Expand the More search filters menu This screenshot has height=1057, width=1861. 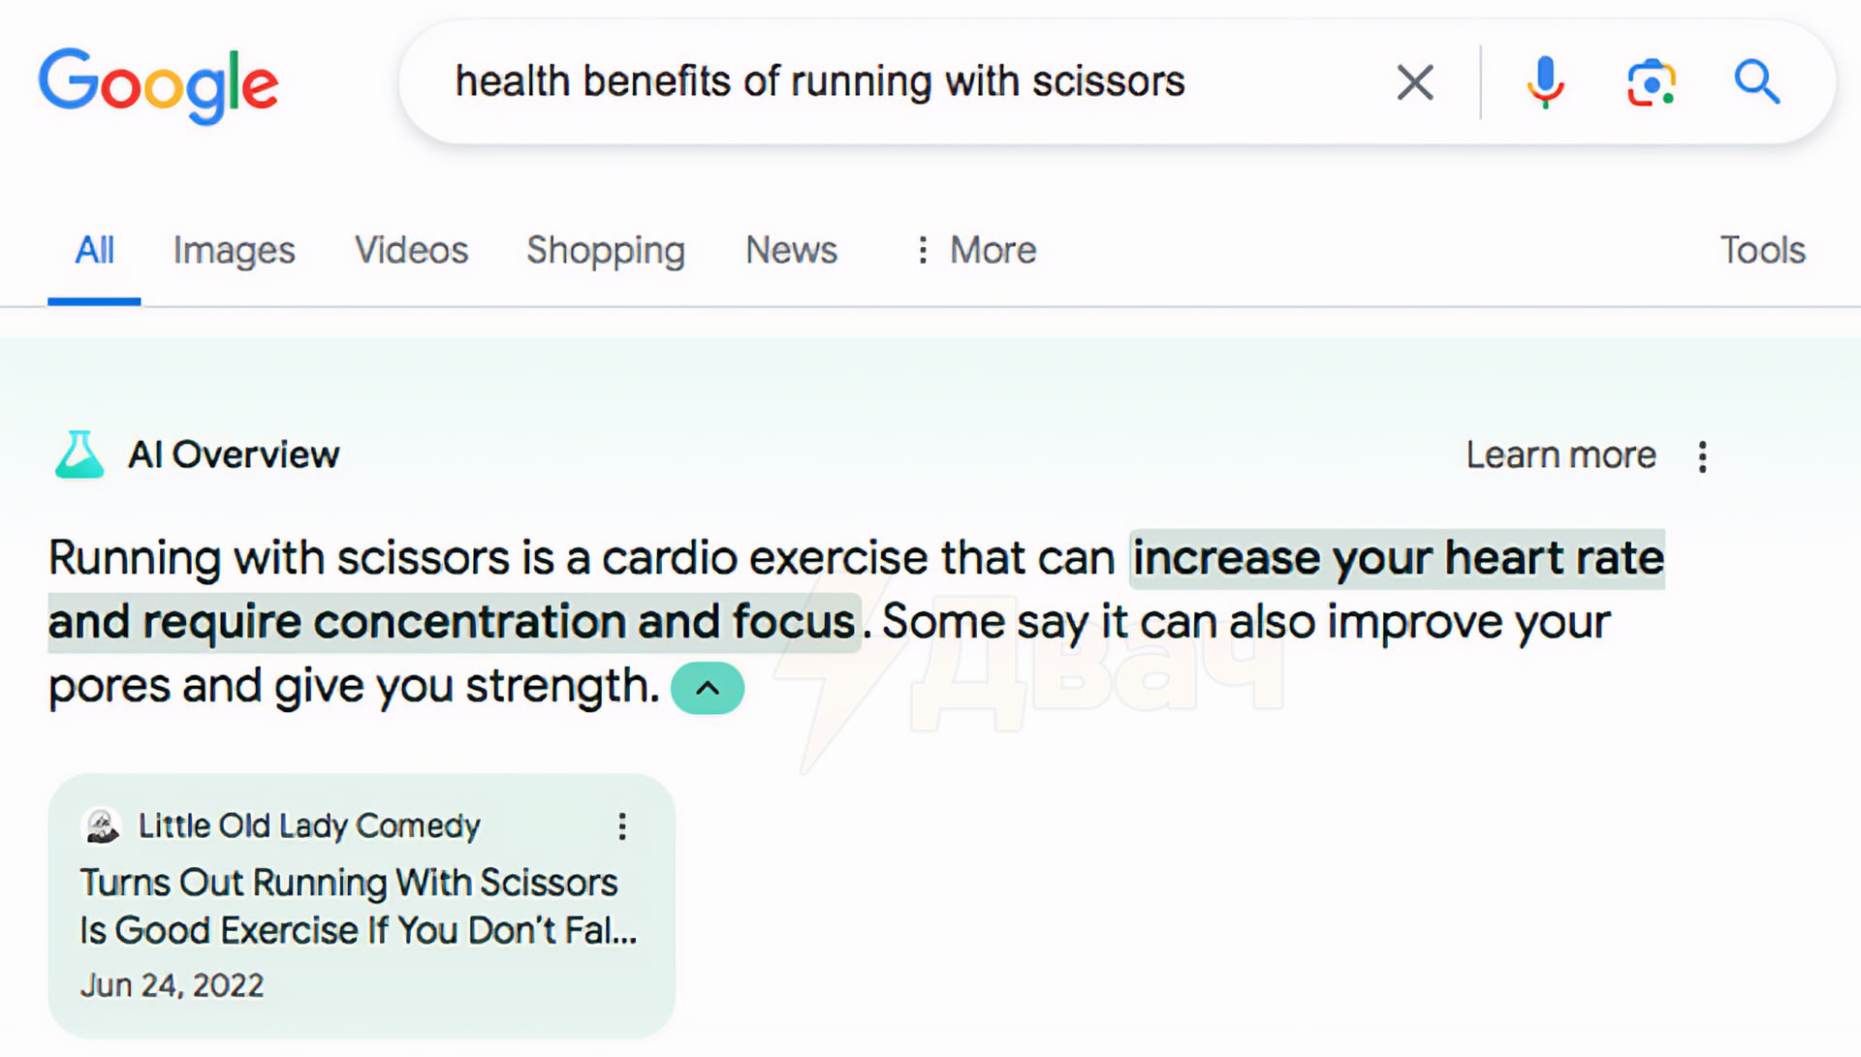(976, 250)
